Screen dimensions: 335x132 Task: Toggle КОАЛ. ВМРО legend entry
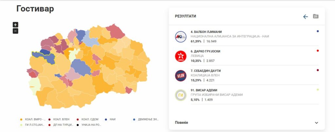pyautogui.click(x=33, y=119)
